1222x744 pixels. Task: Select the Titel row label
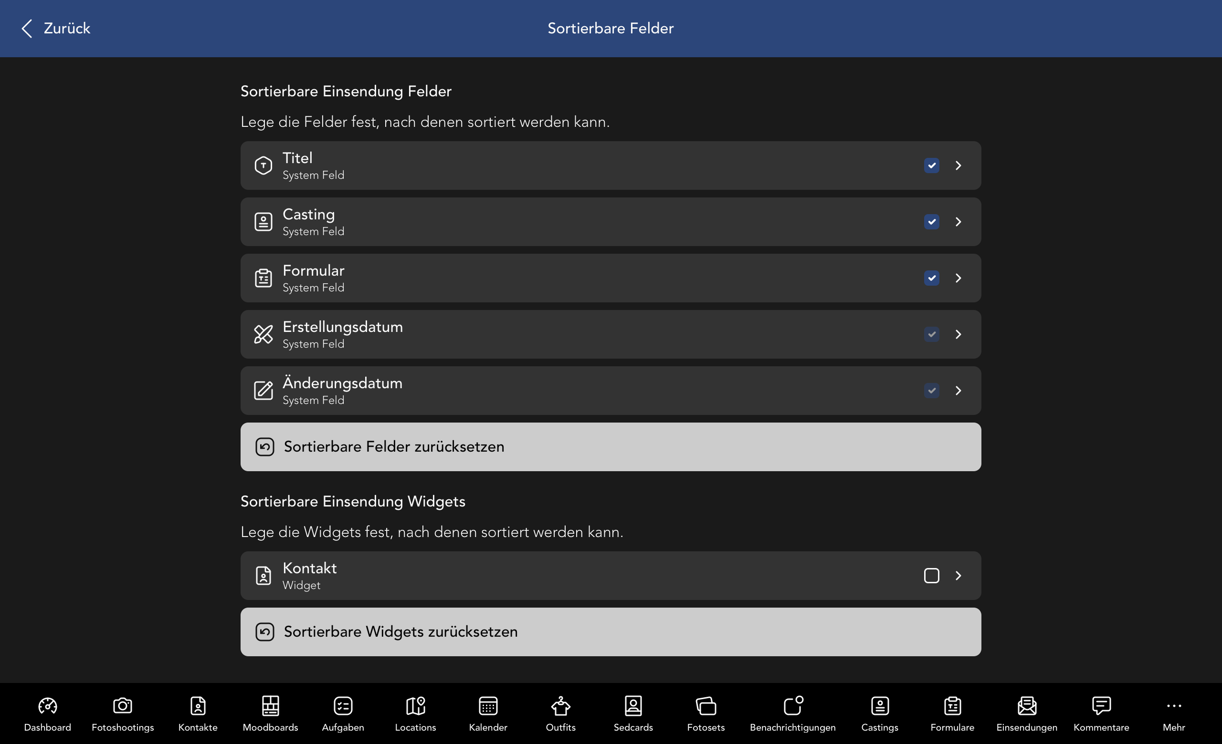coord(297,158)
